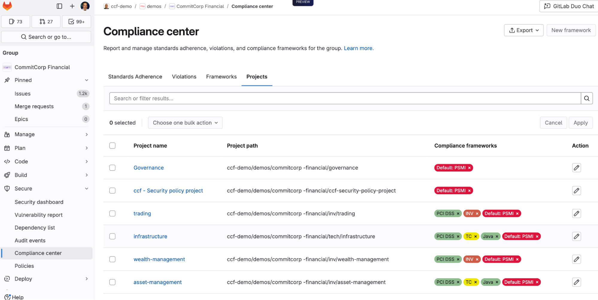Image resolution: width=598 pixels, height=300 pixels.
Task: Switch to the Standards Adherence tab
Action: [135, 77]
